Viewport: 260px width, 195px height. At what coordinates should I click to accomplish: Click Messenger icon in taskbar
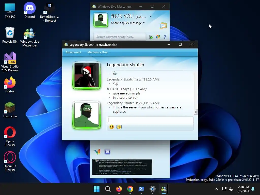coord(164,189)
